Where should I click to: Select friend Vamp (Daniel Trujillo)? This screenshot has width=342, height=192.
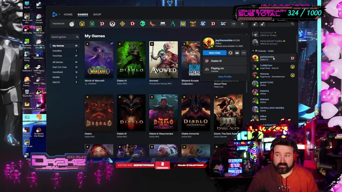(273, 42)
